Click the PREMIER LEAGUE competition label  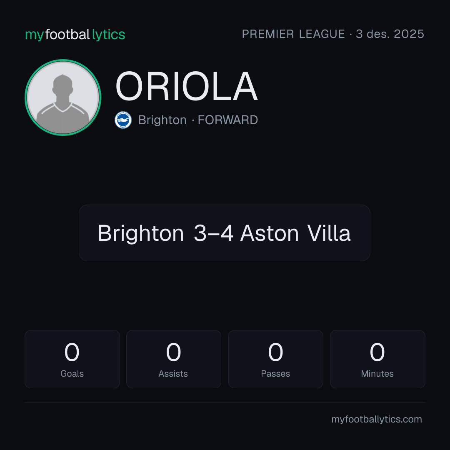[x=293, y=34]
